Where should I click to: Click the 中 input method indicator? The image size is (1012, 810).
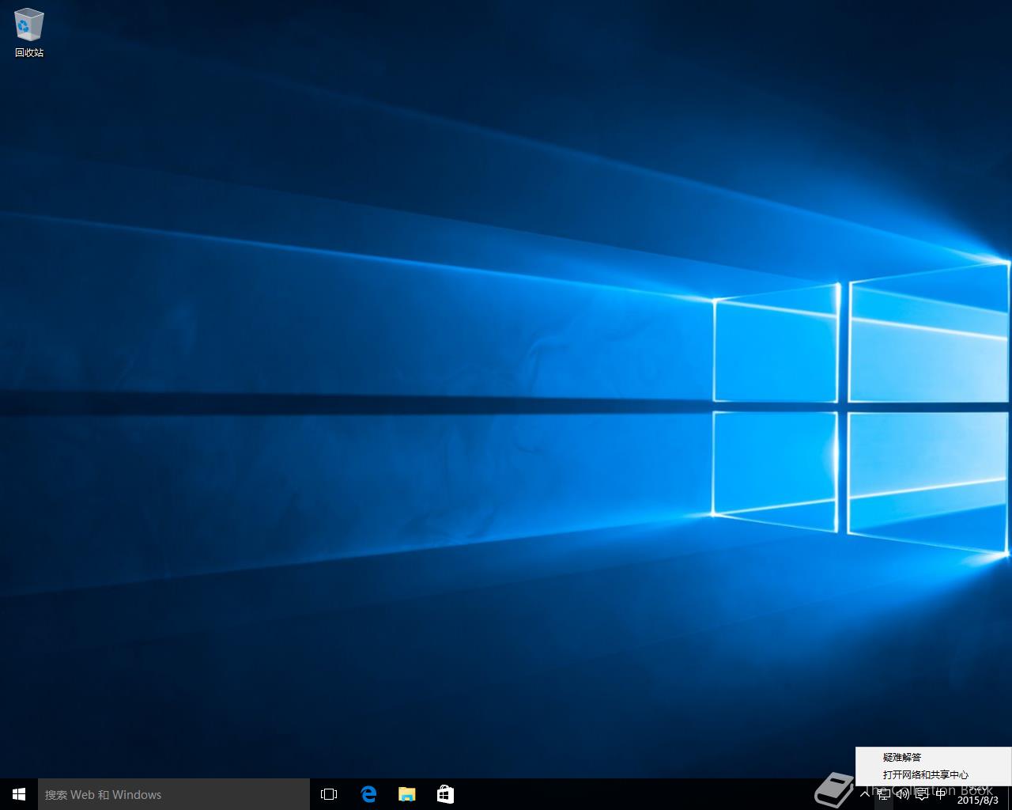pos(940,794)
